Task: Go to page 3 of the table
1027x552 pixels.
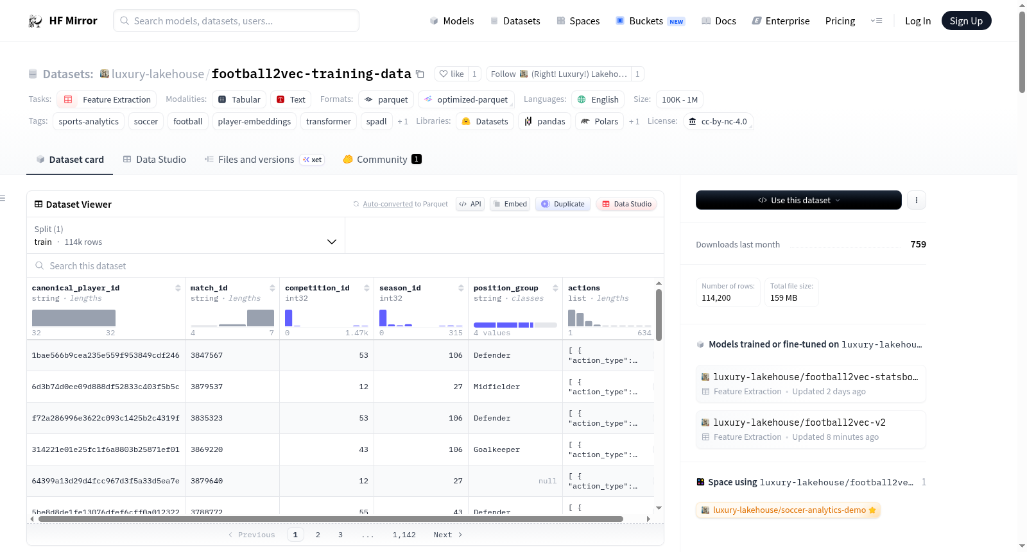Action: pos(340,535)
